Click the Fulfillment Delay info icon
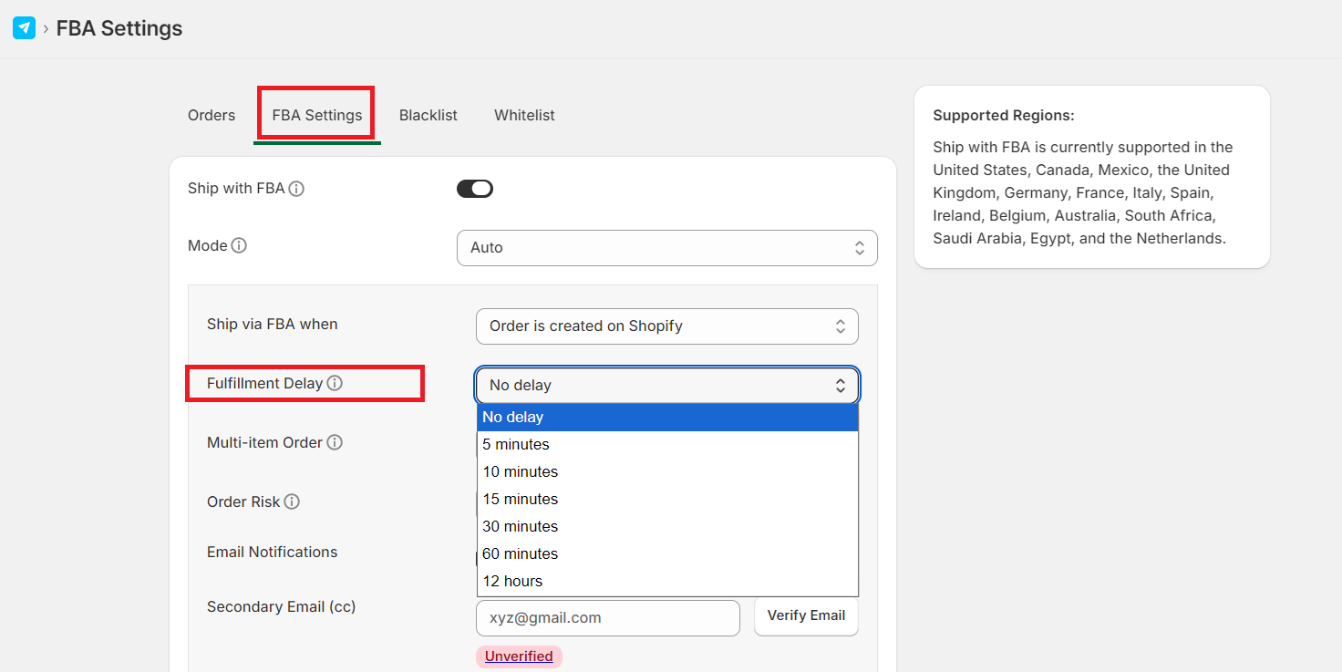This screenshot has height=672, width=1342. coord(335,384)
